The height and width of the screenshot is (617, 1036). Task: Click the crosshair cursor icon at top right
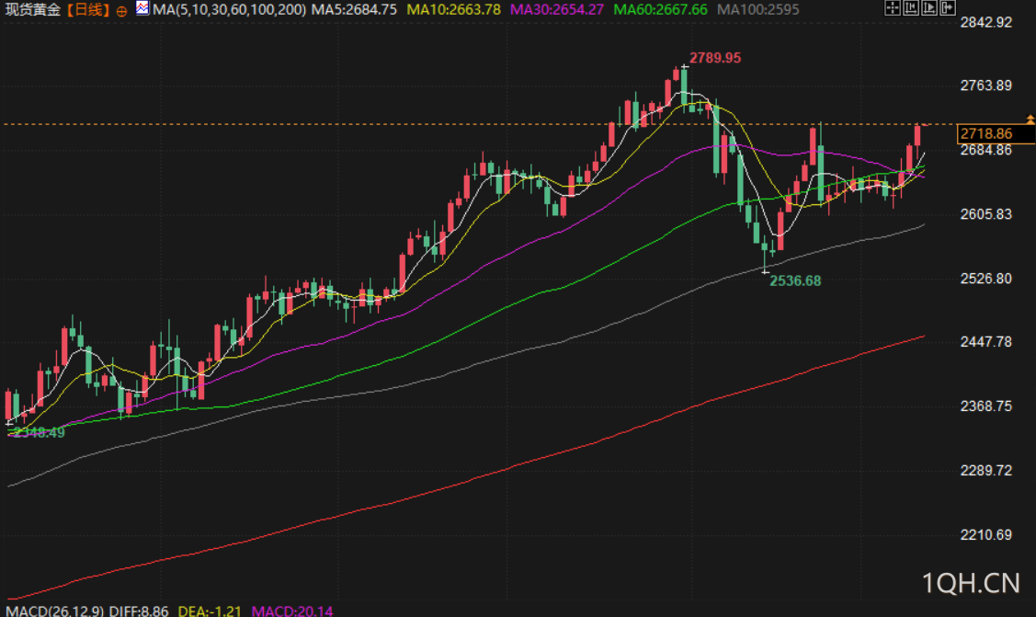coord(892,8)
